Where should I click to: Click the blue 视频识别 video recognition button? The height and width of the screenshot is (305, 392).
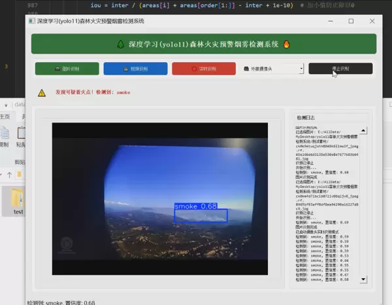(x=135, y=69)
